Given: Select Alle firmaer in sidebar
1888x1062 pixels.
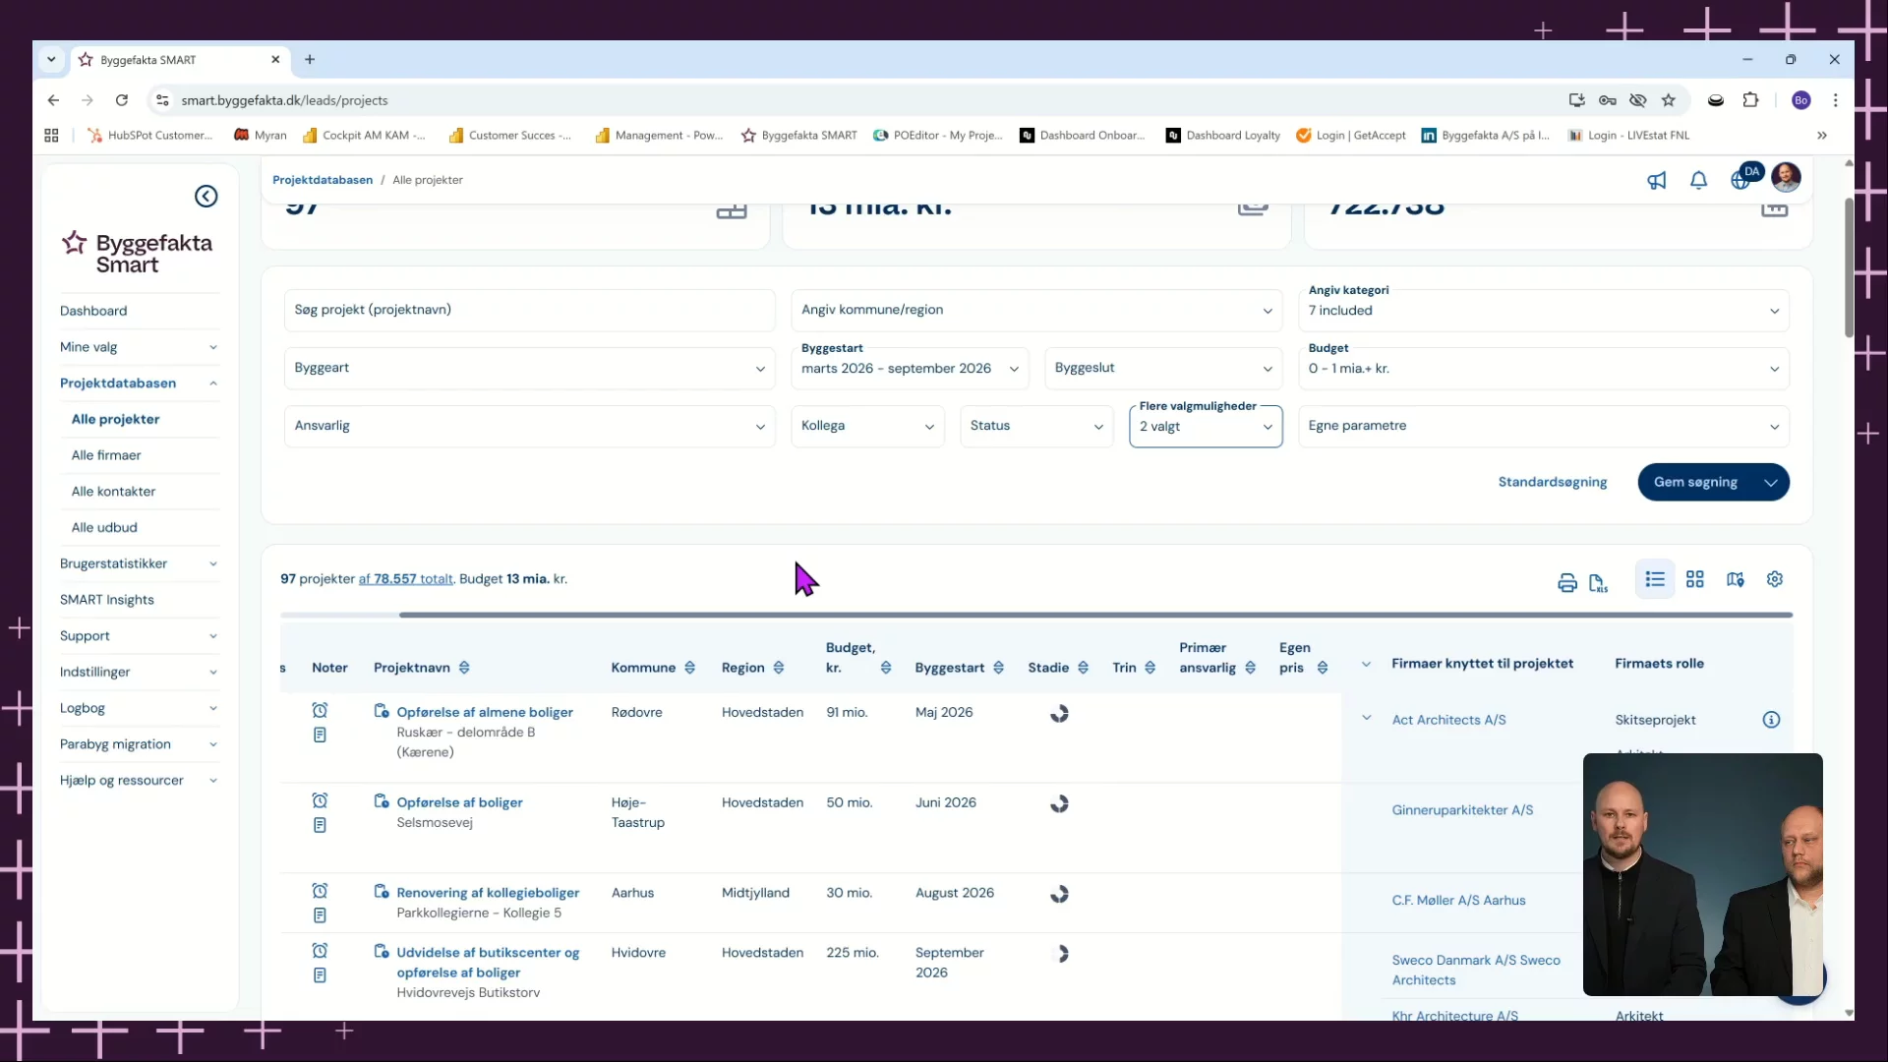Looking at the screenshot, I should click(x=106, y=455).
